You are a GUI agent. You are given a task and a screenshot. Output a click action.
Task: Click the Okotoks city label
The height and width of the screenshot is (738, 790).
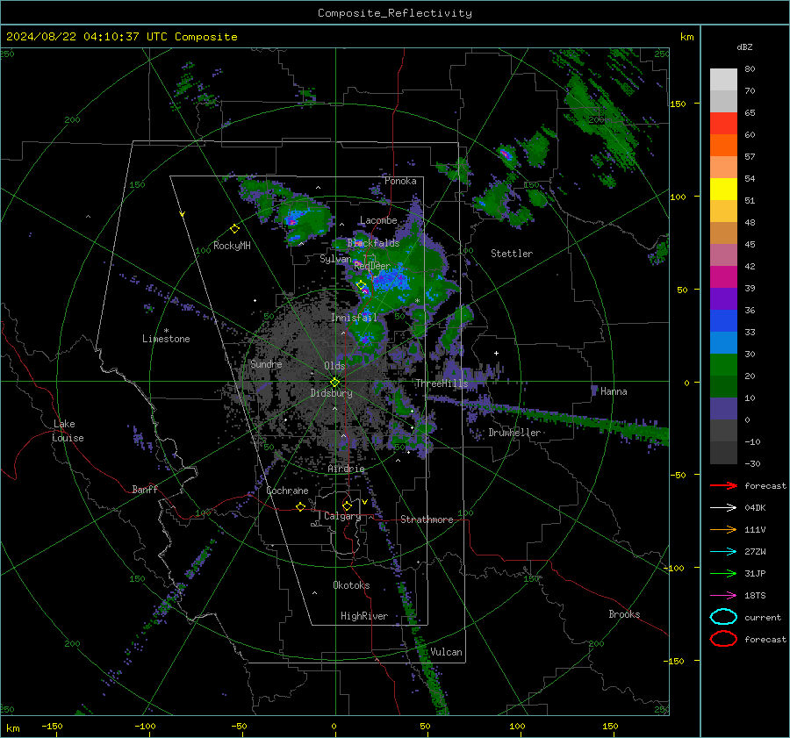(x=351, y=585)
